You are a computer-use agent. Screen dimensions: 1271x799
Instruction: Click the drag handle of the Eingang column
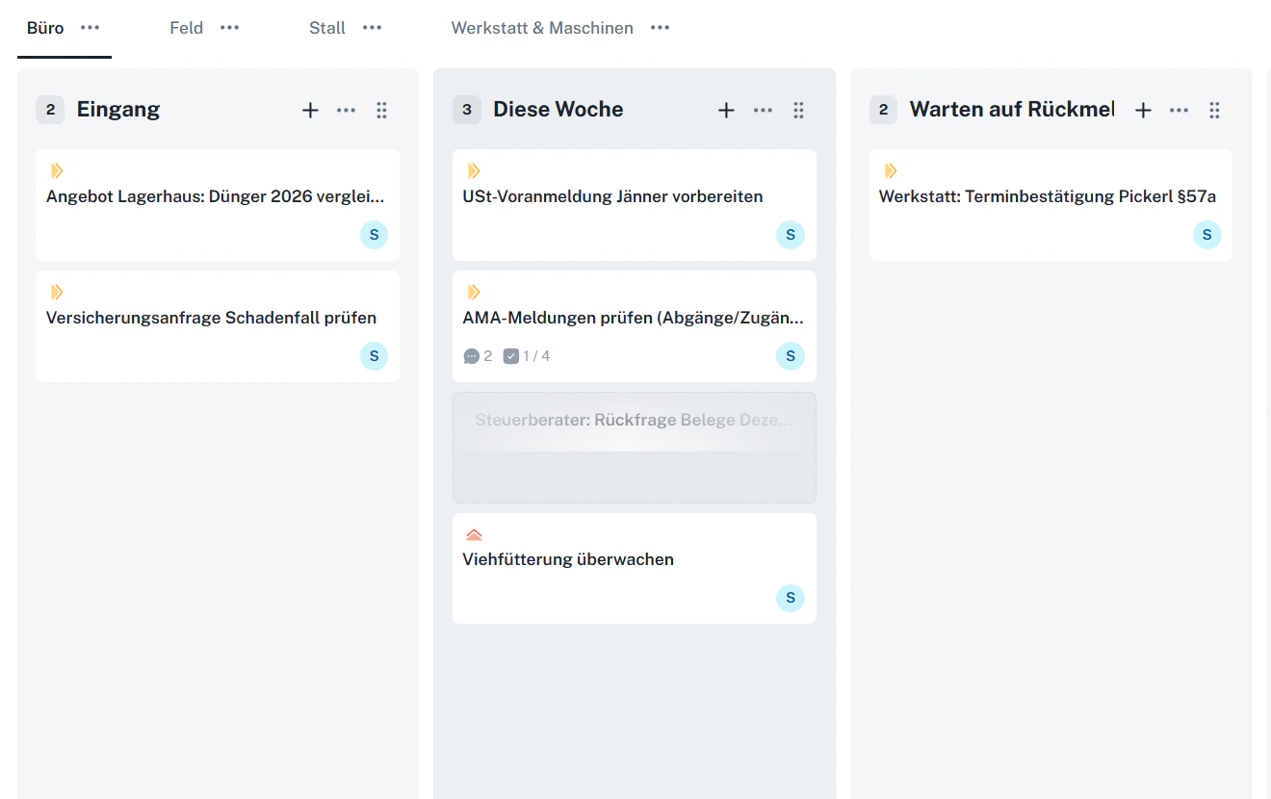pyautogui.click(x=381, y=110)
